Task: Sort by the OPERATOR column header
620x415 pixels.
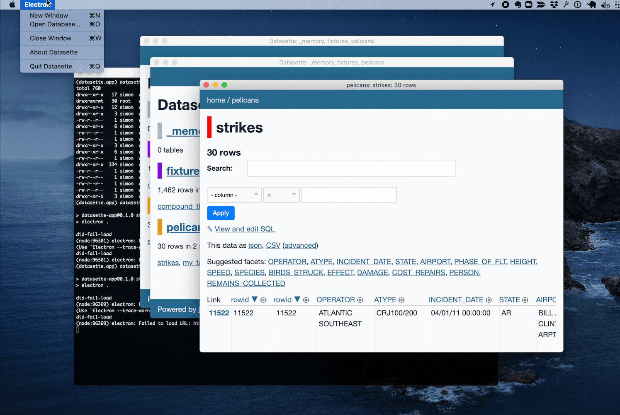Action: [x=336, y=300]
